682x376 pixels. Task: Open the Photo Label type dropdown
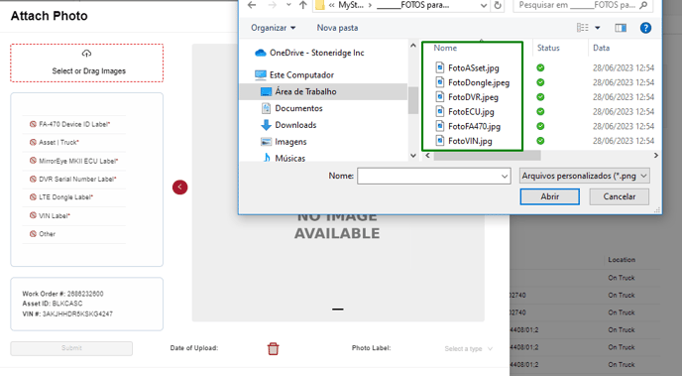[x=469, y=348]
